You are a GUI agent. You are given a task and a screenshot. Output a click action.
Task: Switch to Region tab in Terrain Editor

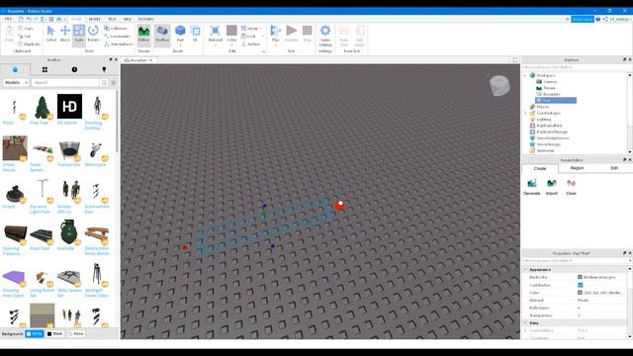click(x=577, y=168)
